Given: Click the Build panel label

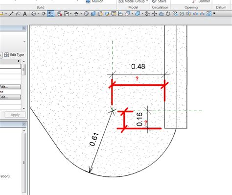Looking at the screenshot, I should (41, 7).
